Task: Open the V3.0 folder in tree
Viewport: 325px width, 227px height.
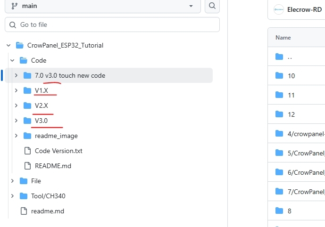Action: click(x=42, y=121)
